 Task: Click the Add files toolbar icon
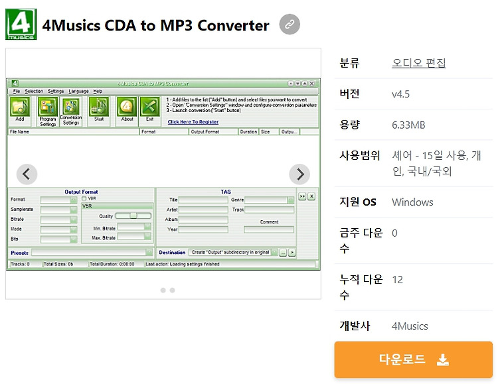coord(20,107)
